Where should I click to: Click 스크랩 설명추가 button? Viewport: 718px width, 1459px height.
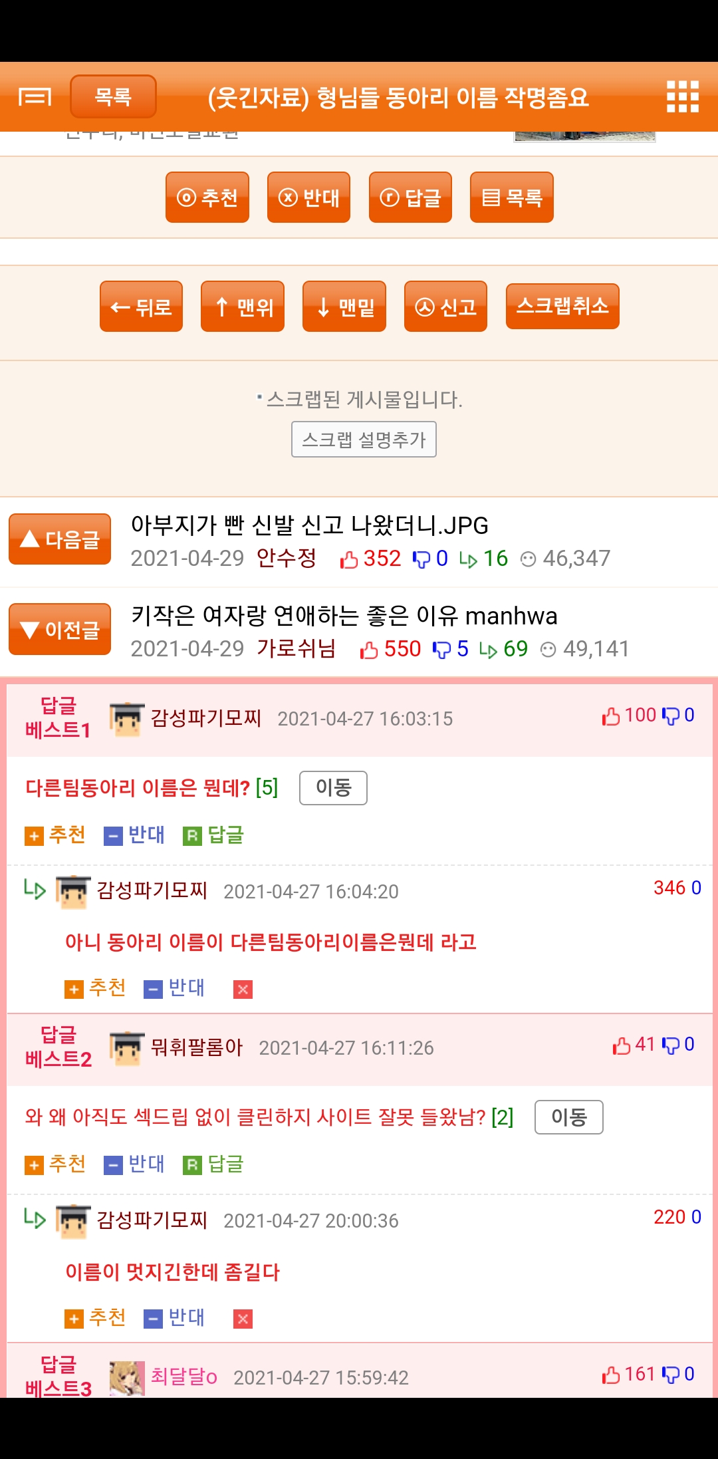tap(364, 440)
